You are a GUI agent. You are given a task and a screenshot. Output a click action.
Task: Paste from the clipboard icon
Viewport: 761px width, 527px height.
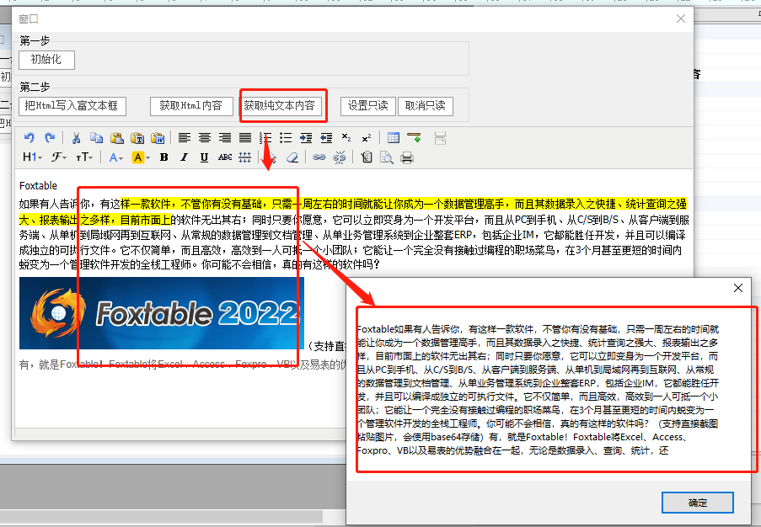[x=117, y=138]
